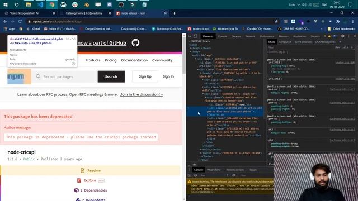This screenshot has width=358, height=201.
Task: Click the GitHub octocat logo in the banner
Action: click(135, 42)
